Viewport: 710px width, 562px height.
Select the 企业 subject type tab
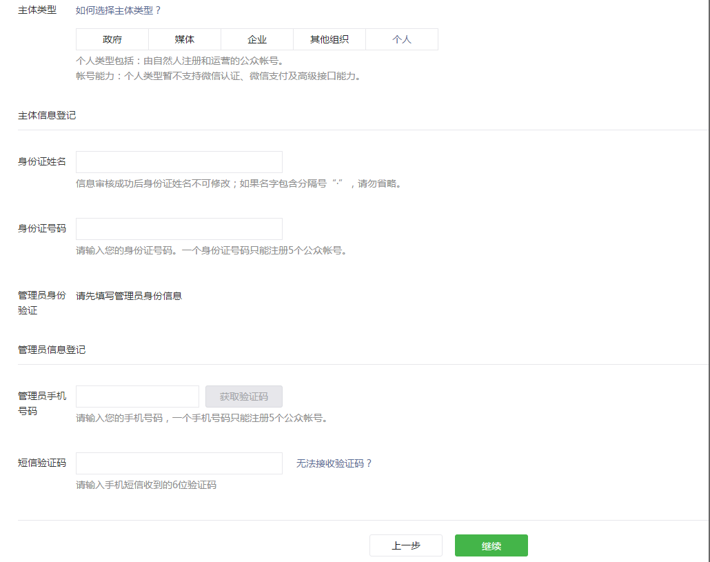pos(257,39)
